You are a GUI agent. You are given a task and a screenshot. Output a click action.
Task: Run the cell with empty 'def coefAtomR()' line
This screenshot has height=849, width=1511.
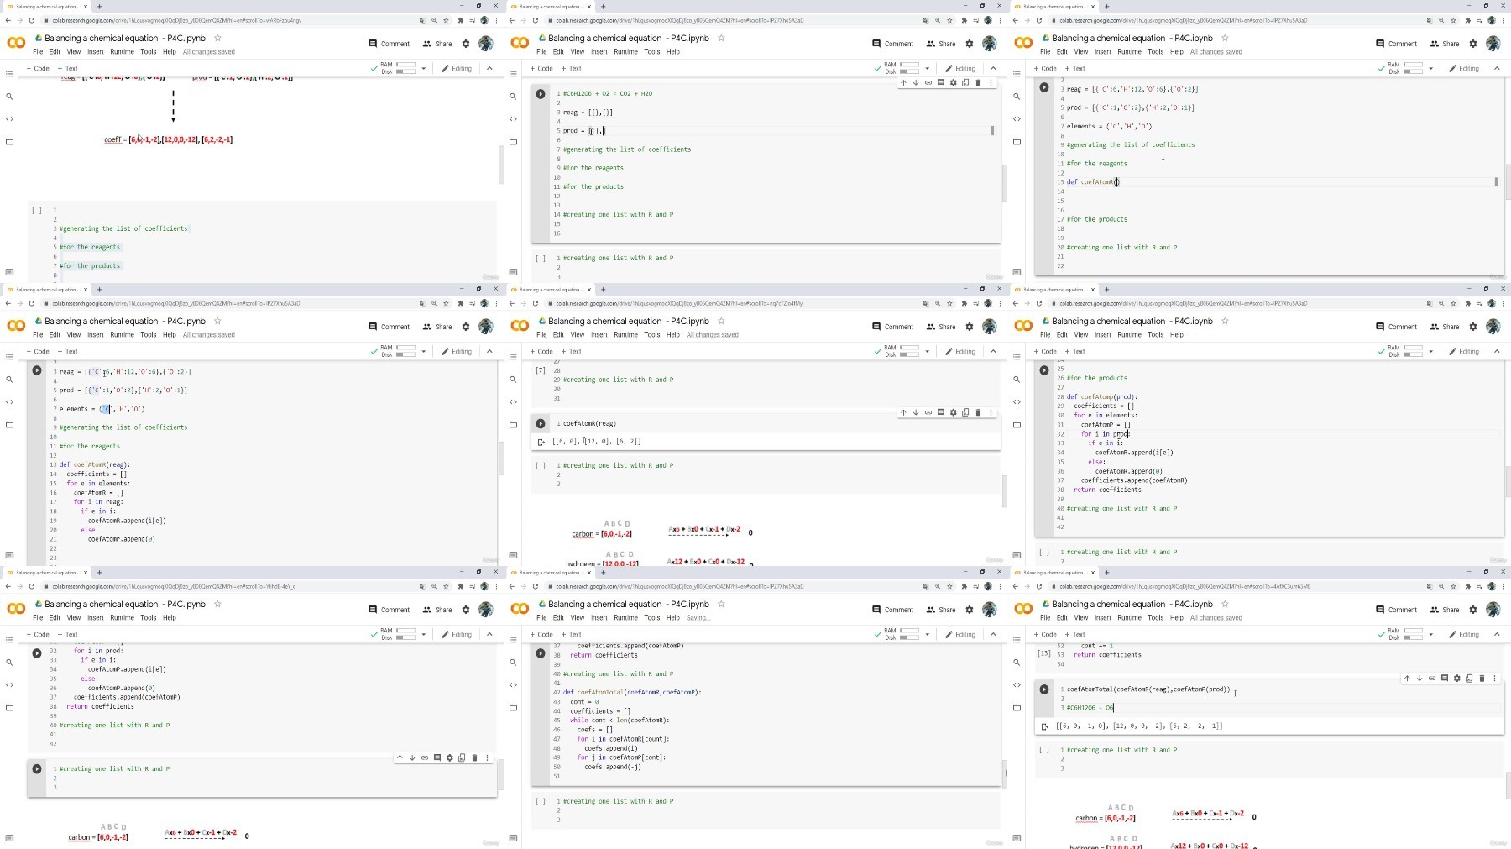tap(1044, 87)
